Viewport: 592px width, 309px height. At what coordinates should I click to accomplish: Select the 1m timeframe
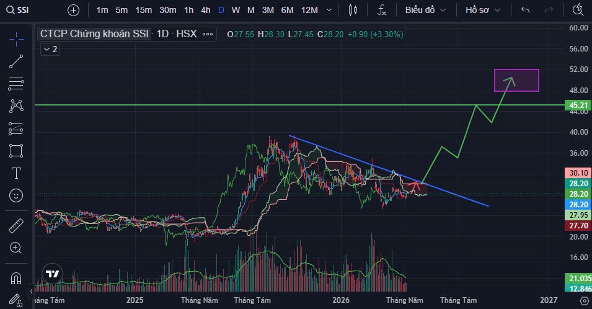pyautogui.click(x=102, y=10)
